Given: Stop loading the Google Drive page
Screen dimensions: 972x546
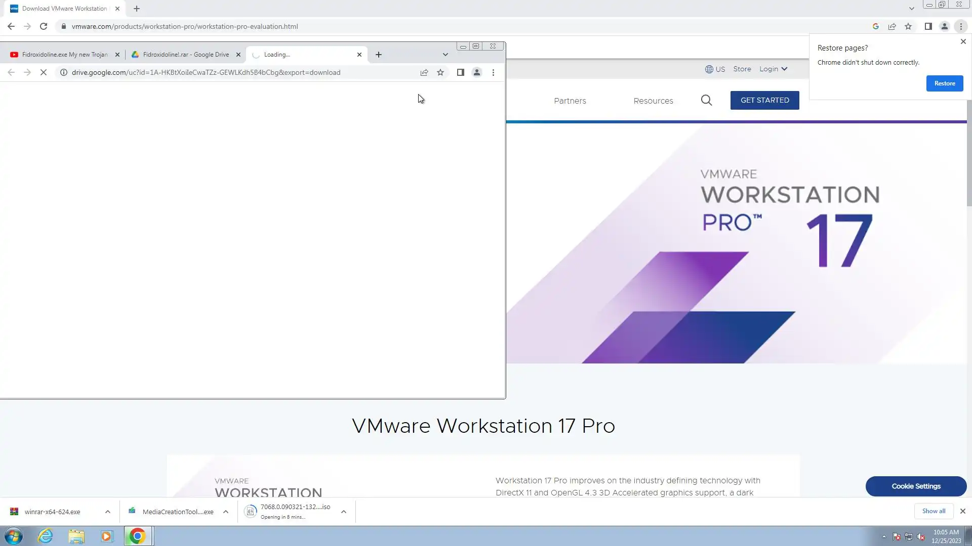Looking at the screenshot, I should tap(44, 72).
